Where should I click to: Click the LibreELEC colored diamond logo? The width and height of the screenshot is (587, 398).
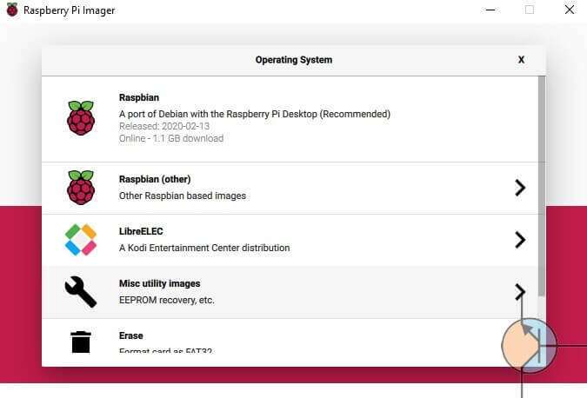coord(81,240)
